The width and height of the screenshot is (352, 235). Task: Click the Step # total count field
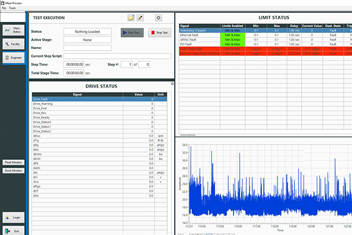point(144,65)
